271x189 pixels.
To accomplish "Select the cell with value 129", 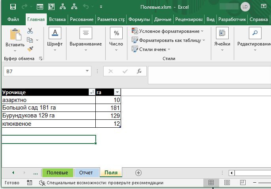I will click(x=108, y=115).
